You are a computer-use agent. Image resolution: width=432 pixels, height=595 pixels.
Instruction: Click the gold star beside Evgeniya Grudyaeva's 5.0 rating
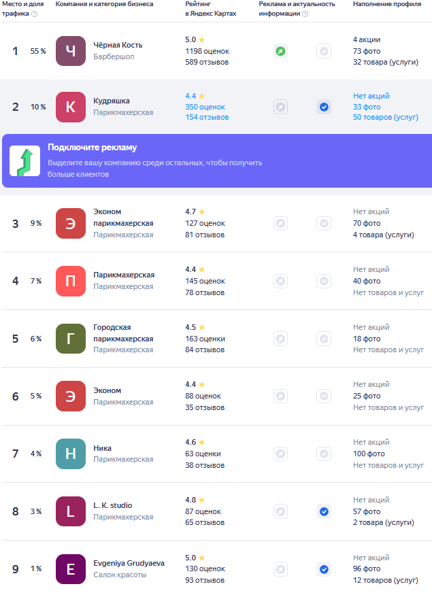[x=202, y=558]
